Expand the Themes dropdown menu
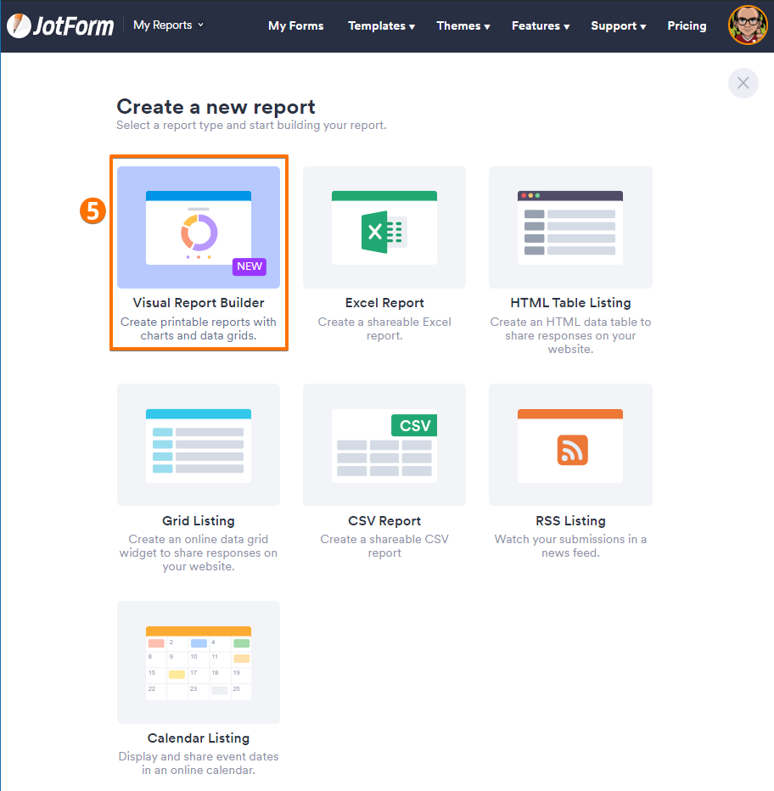Viewport: 774px width, 791px height. pyautogui.click(x=463, y=26)
